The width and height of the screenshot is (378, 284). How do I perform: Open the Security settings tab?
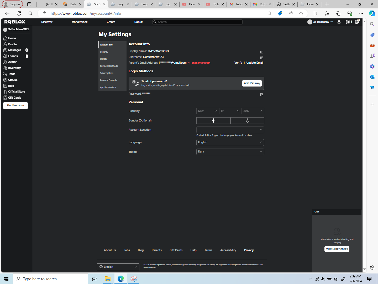coord(112,52)
